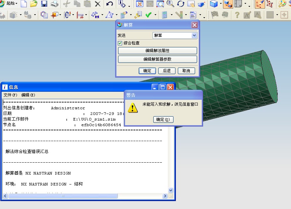Cancel the 解算 dialog with 取消
Image resolution: width=291 pixels, height=209 pixels.
[x=186, y=71]
